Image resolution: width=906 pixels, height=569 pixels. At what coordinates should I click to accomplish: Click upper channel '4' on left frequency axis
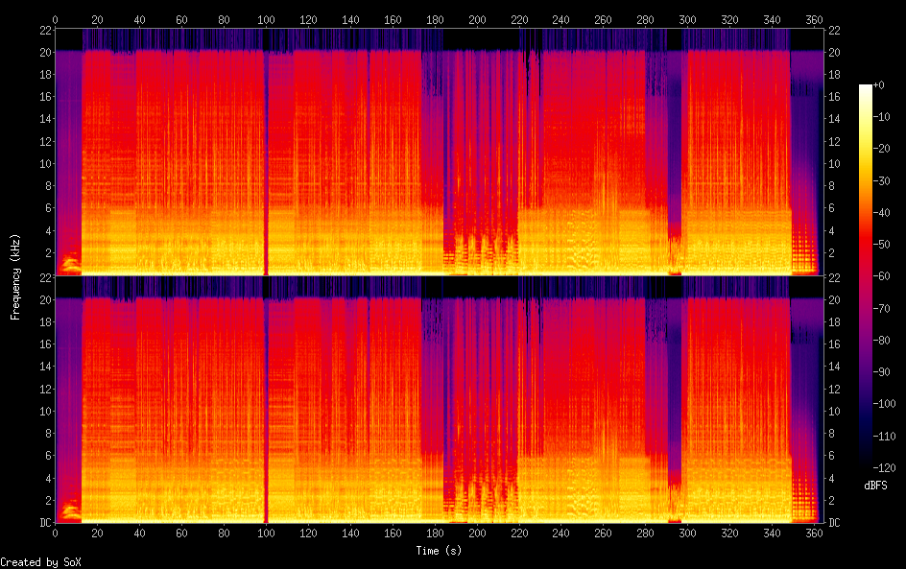(48, 230)
